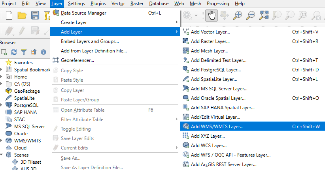Refresh the Browser panel

[14, 52]
